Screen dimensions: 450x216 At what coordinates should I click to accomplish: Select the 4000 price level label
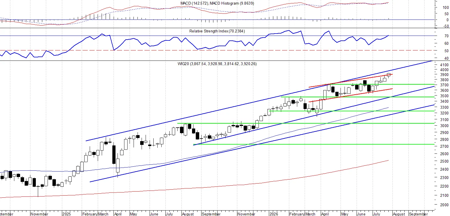coord(445,70)
